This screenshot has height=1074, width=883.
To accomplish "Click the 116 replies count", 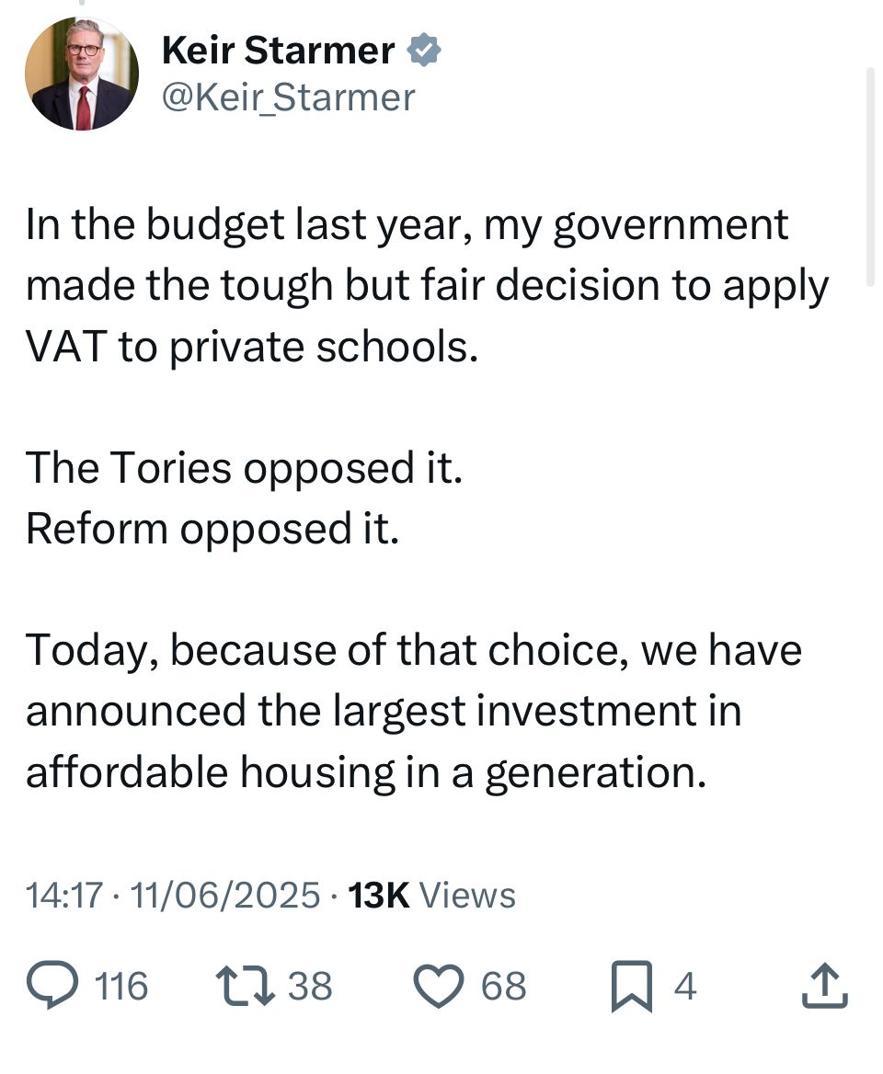I will coord(121,987).
